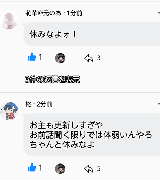Image resolution: width=160 pixels, height=180 pixels.
Task: Select the comment bubble starting お主も更新しすぎや
Action: 92,135
